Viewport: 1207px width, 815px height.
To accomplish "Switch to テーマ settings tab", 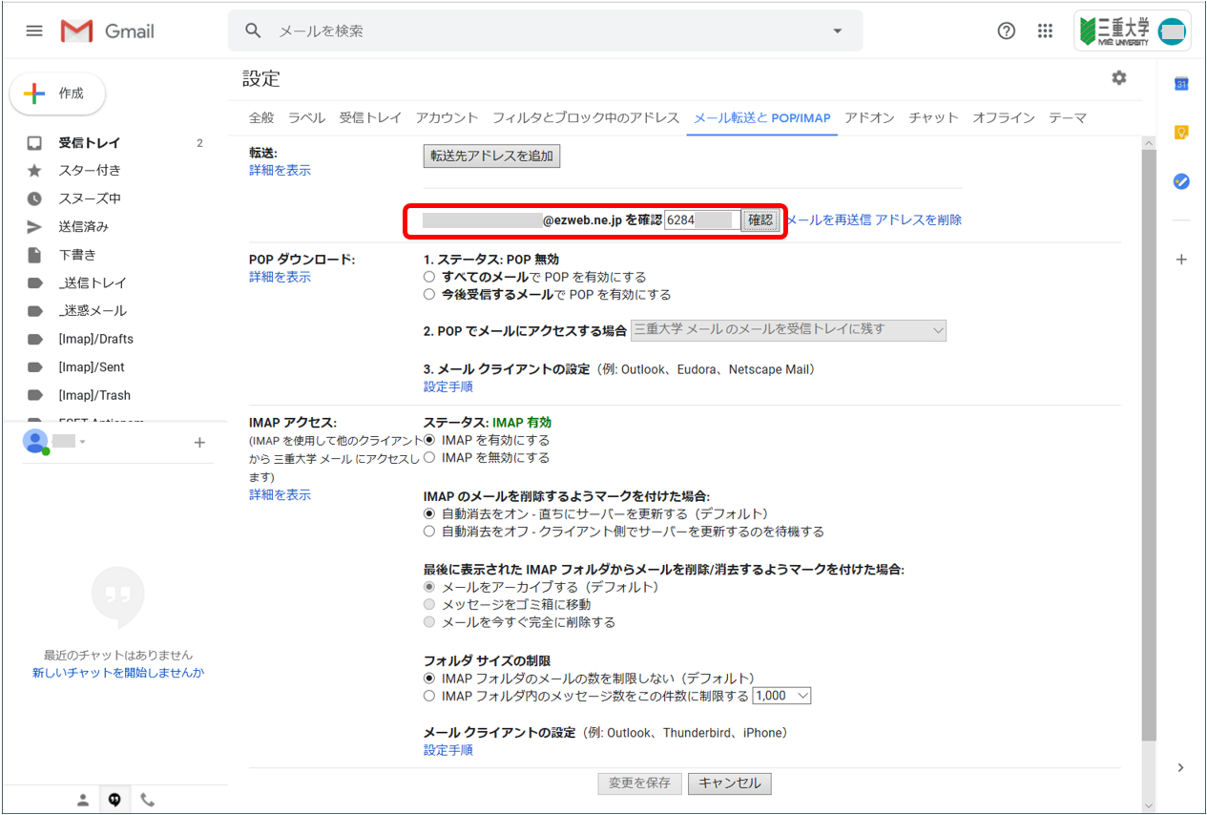I will click(1068, 118).
